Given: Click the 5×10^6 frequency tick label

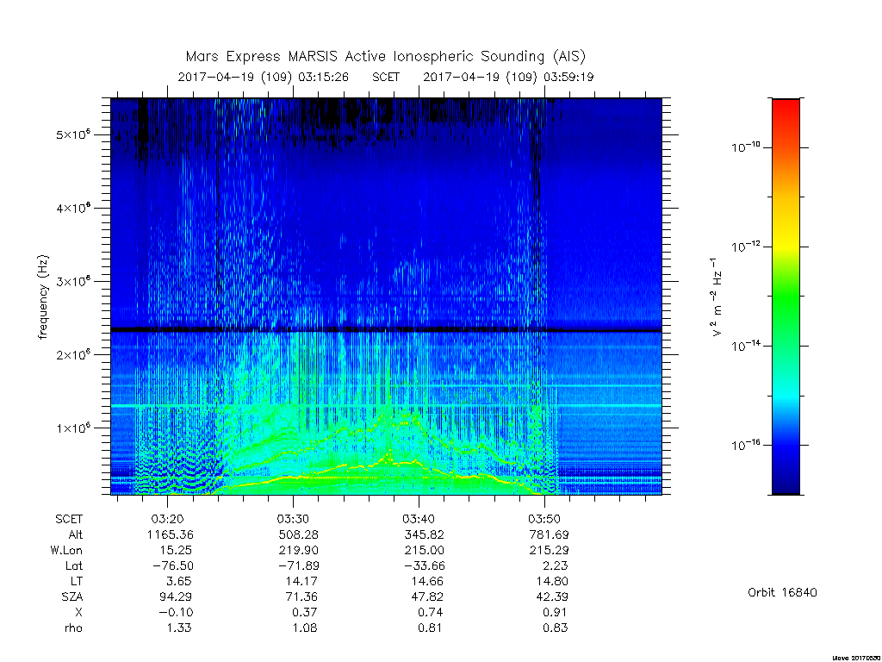Looking at the screenshot, I should coord(73,135).
